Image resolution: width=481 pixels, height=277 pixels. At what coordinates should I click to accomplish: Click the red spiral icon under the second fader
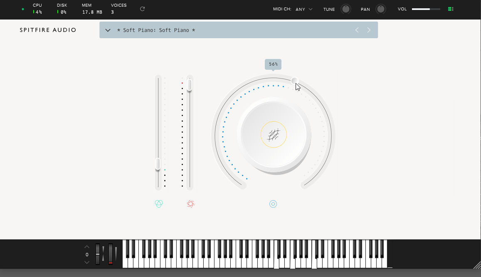(x=190, y=203)
